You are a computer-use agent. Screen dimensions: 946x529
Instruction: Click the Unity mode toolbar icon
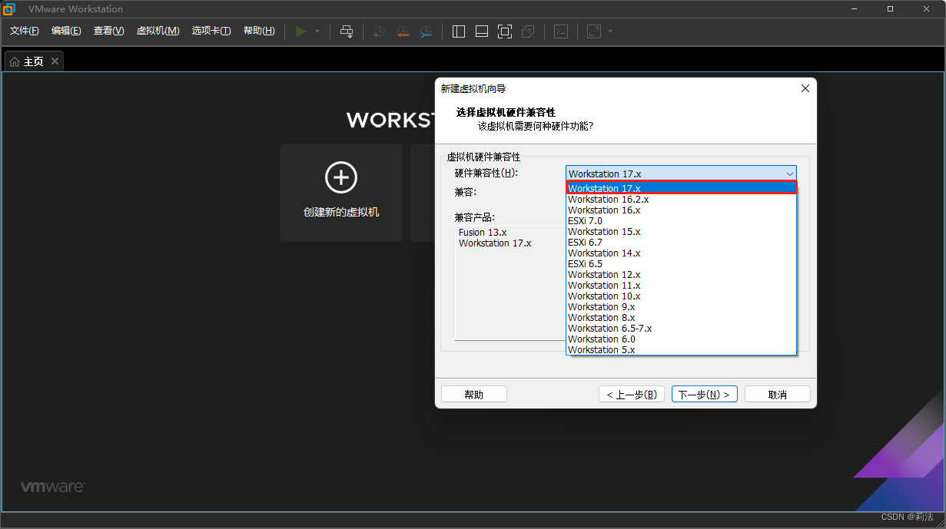(x=528, y=31)
